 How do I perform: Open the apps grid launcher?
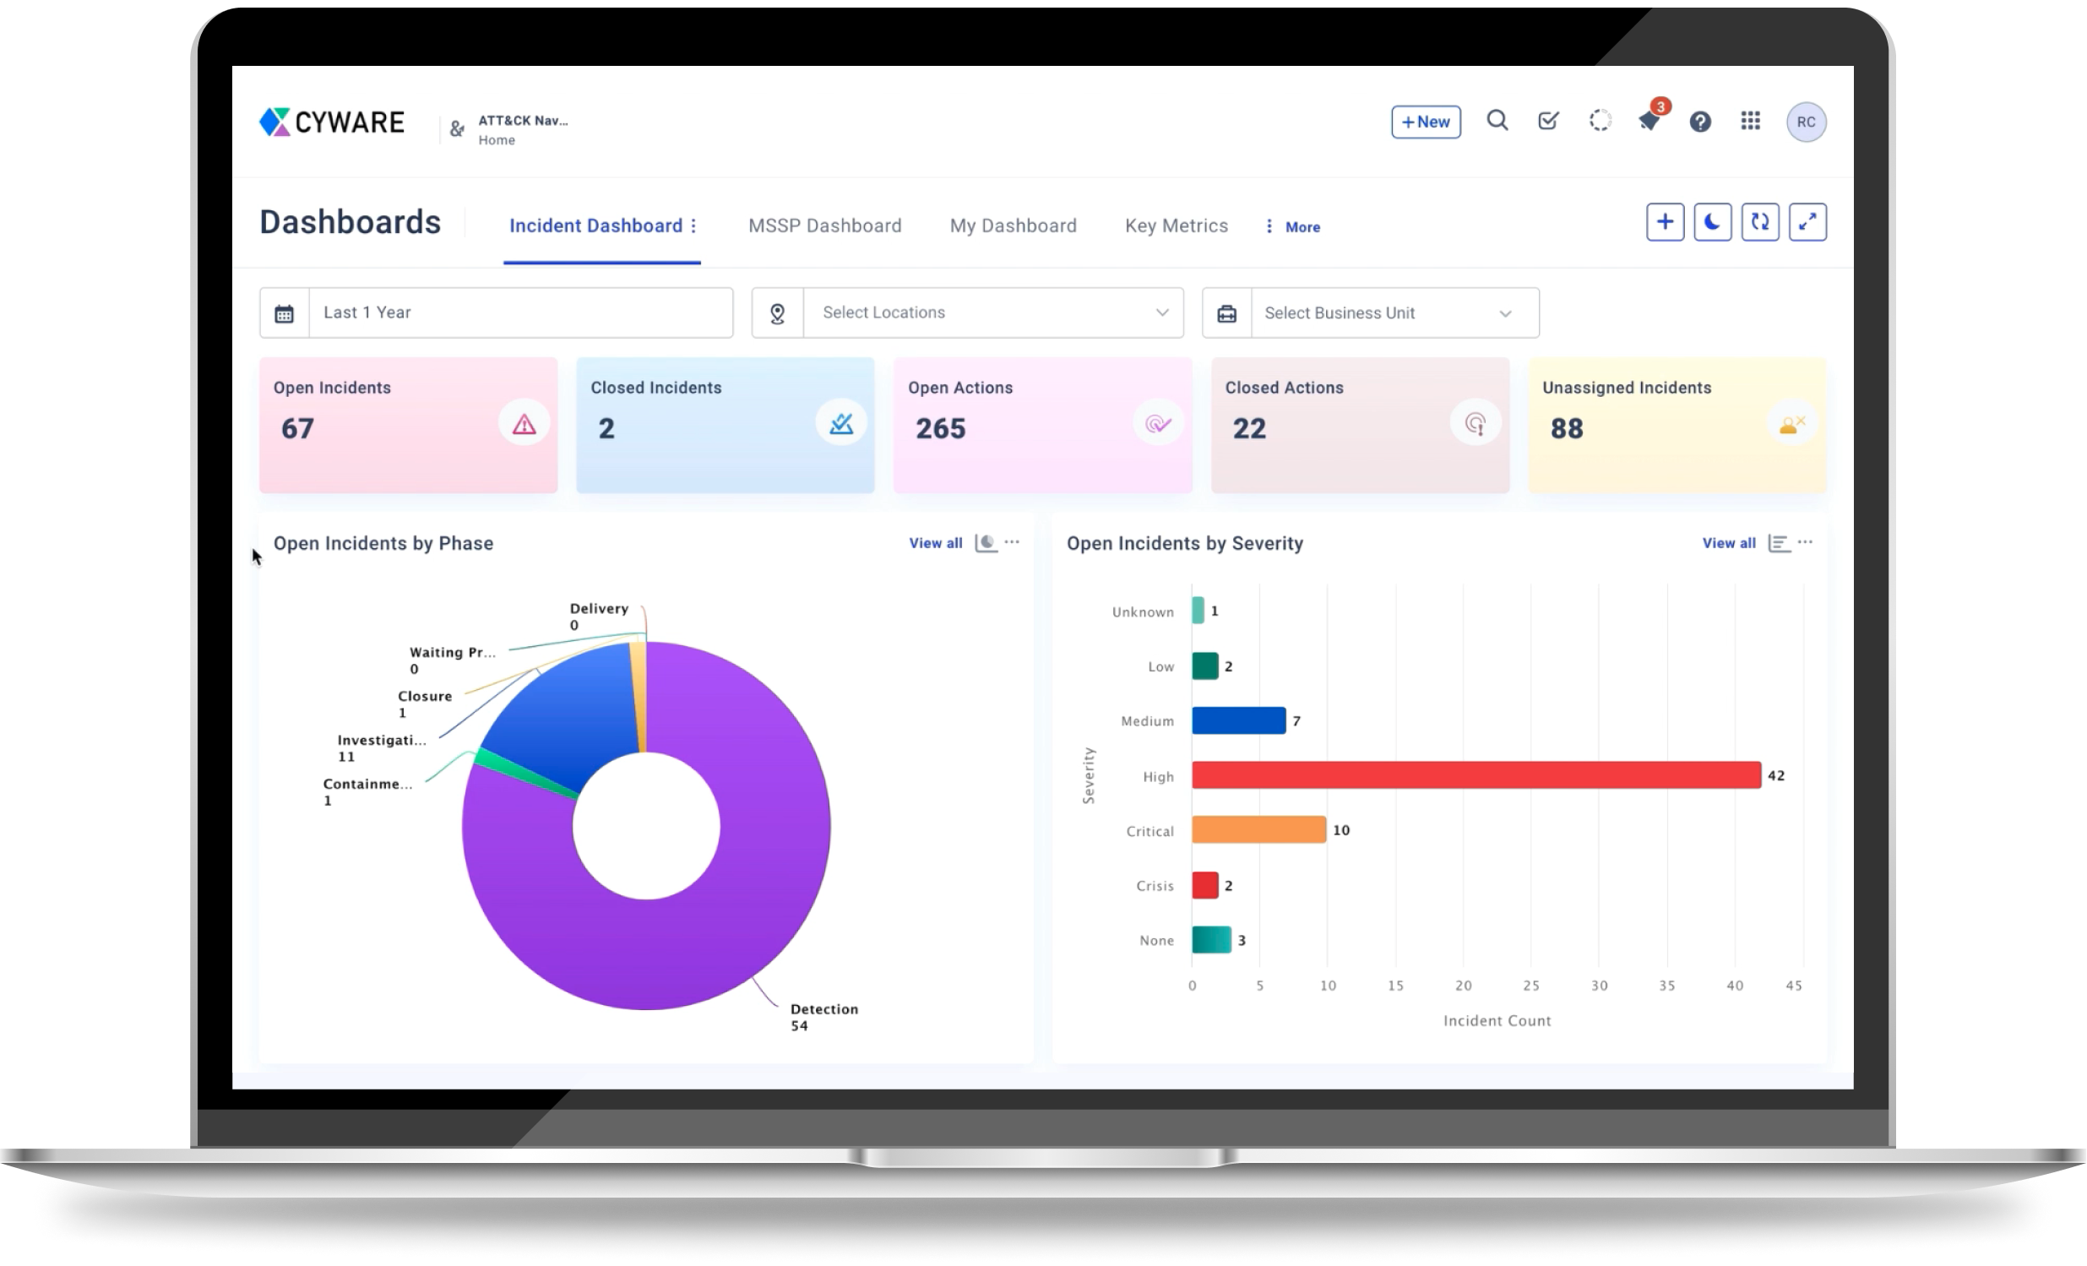coord(1751,121)
